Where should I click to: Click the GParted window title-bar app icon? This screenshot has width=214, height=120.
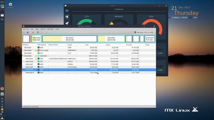[23, 26]
